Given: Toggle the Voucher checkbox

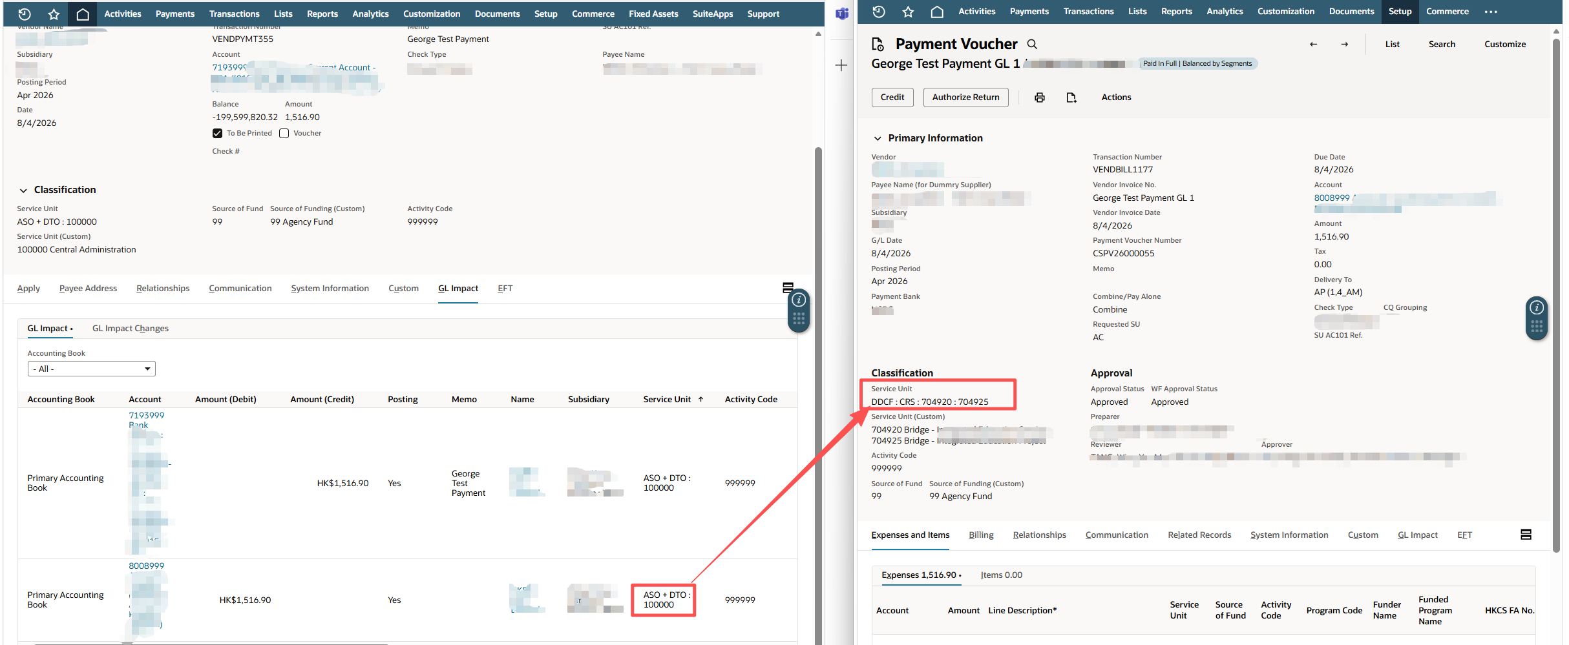Looking at the screenshot, I should (x=284, y=133).
